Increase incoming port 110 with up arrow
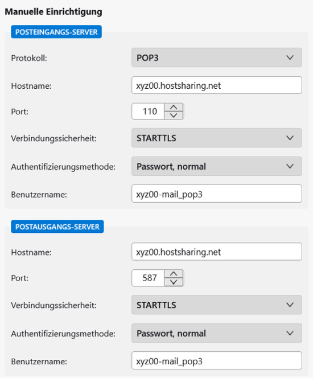The image size is (313, 378). click(x=174, y=107)
